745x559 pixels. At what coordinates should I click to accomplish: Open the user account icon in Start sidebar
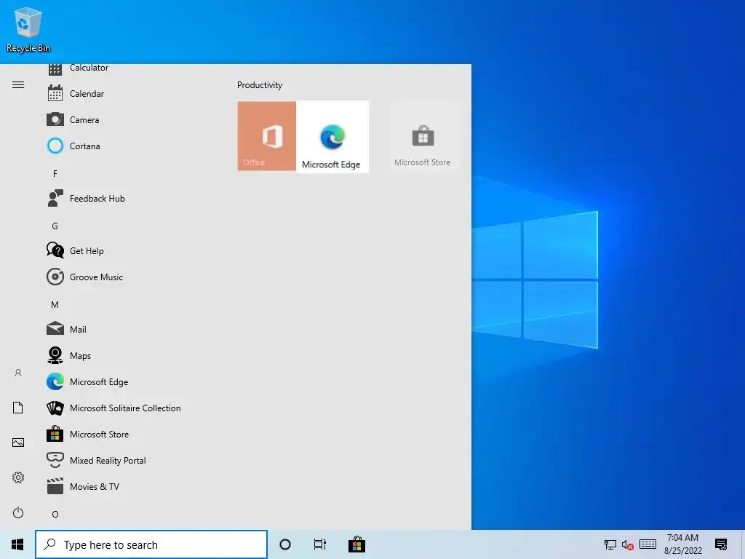18,373
